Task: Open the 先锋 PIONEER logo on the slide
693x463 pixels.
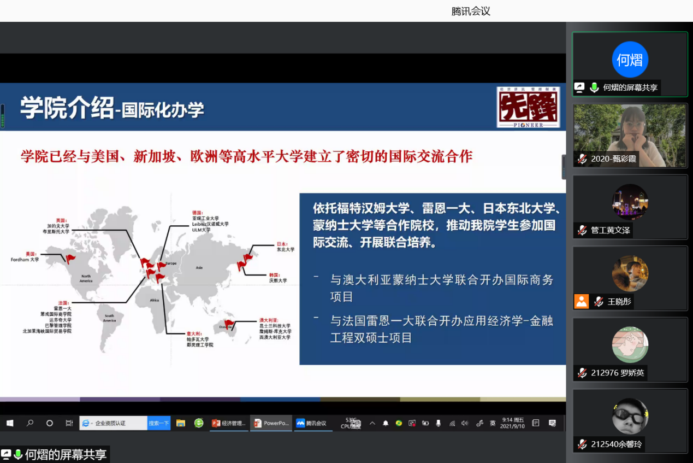Action: 528,107
